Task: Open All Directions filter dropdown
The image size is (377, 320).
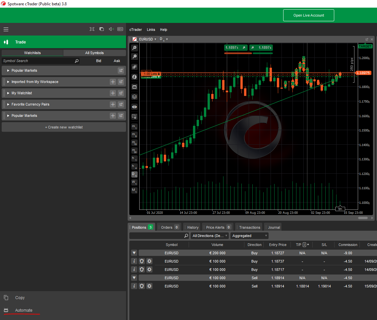Action: 210,236
